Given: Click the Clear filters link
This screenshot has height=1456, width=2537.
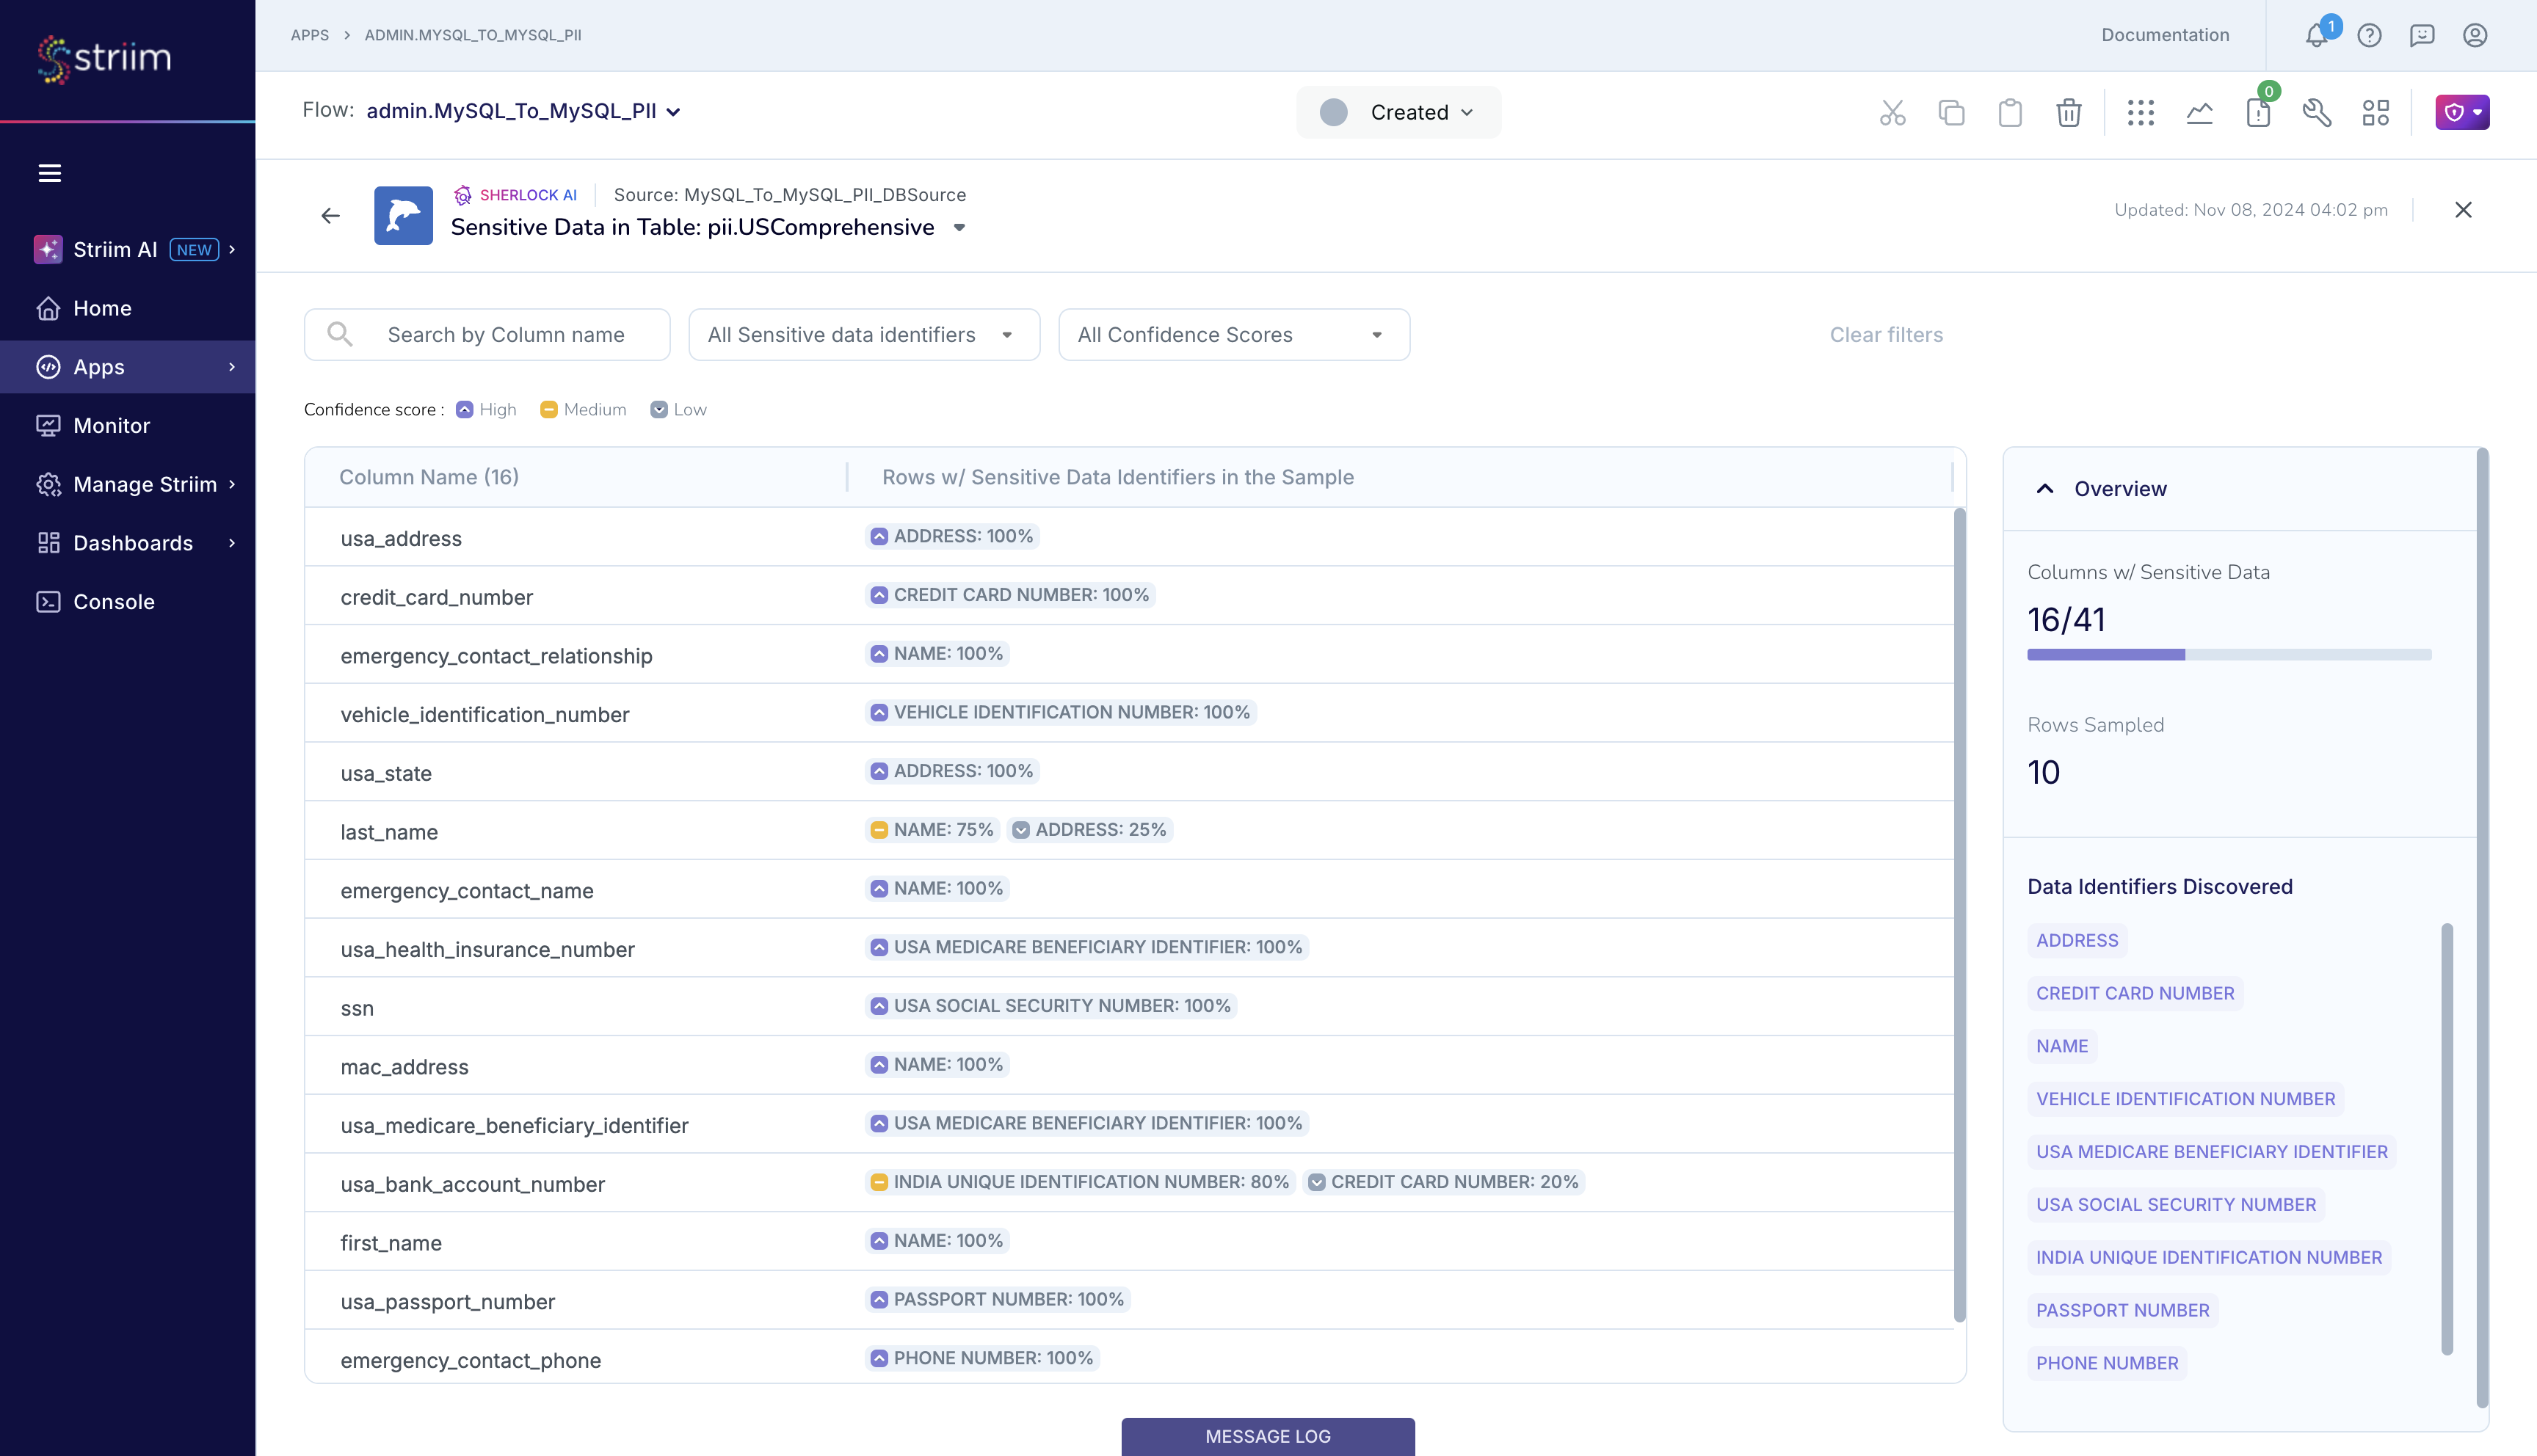Looking at the screenshot, I should (1885, 334).
